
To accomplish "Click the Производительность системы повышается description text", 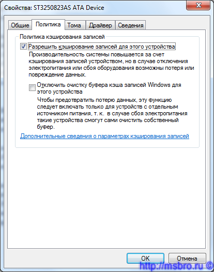I will point(111,65).
